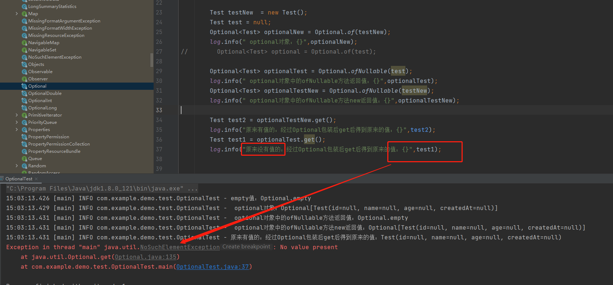
Task: Click the OptionalDouble class icon
Action: point(25,93)
